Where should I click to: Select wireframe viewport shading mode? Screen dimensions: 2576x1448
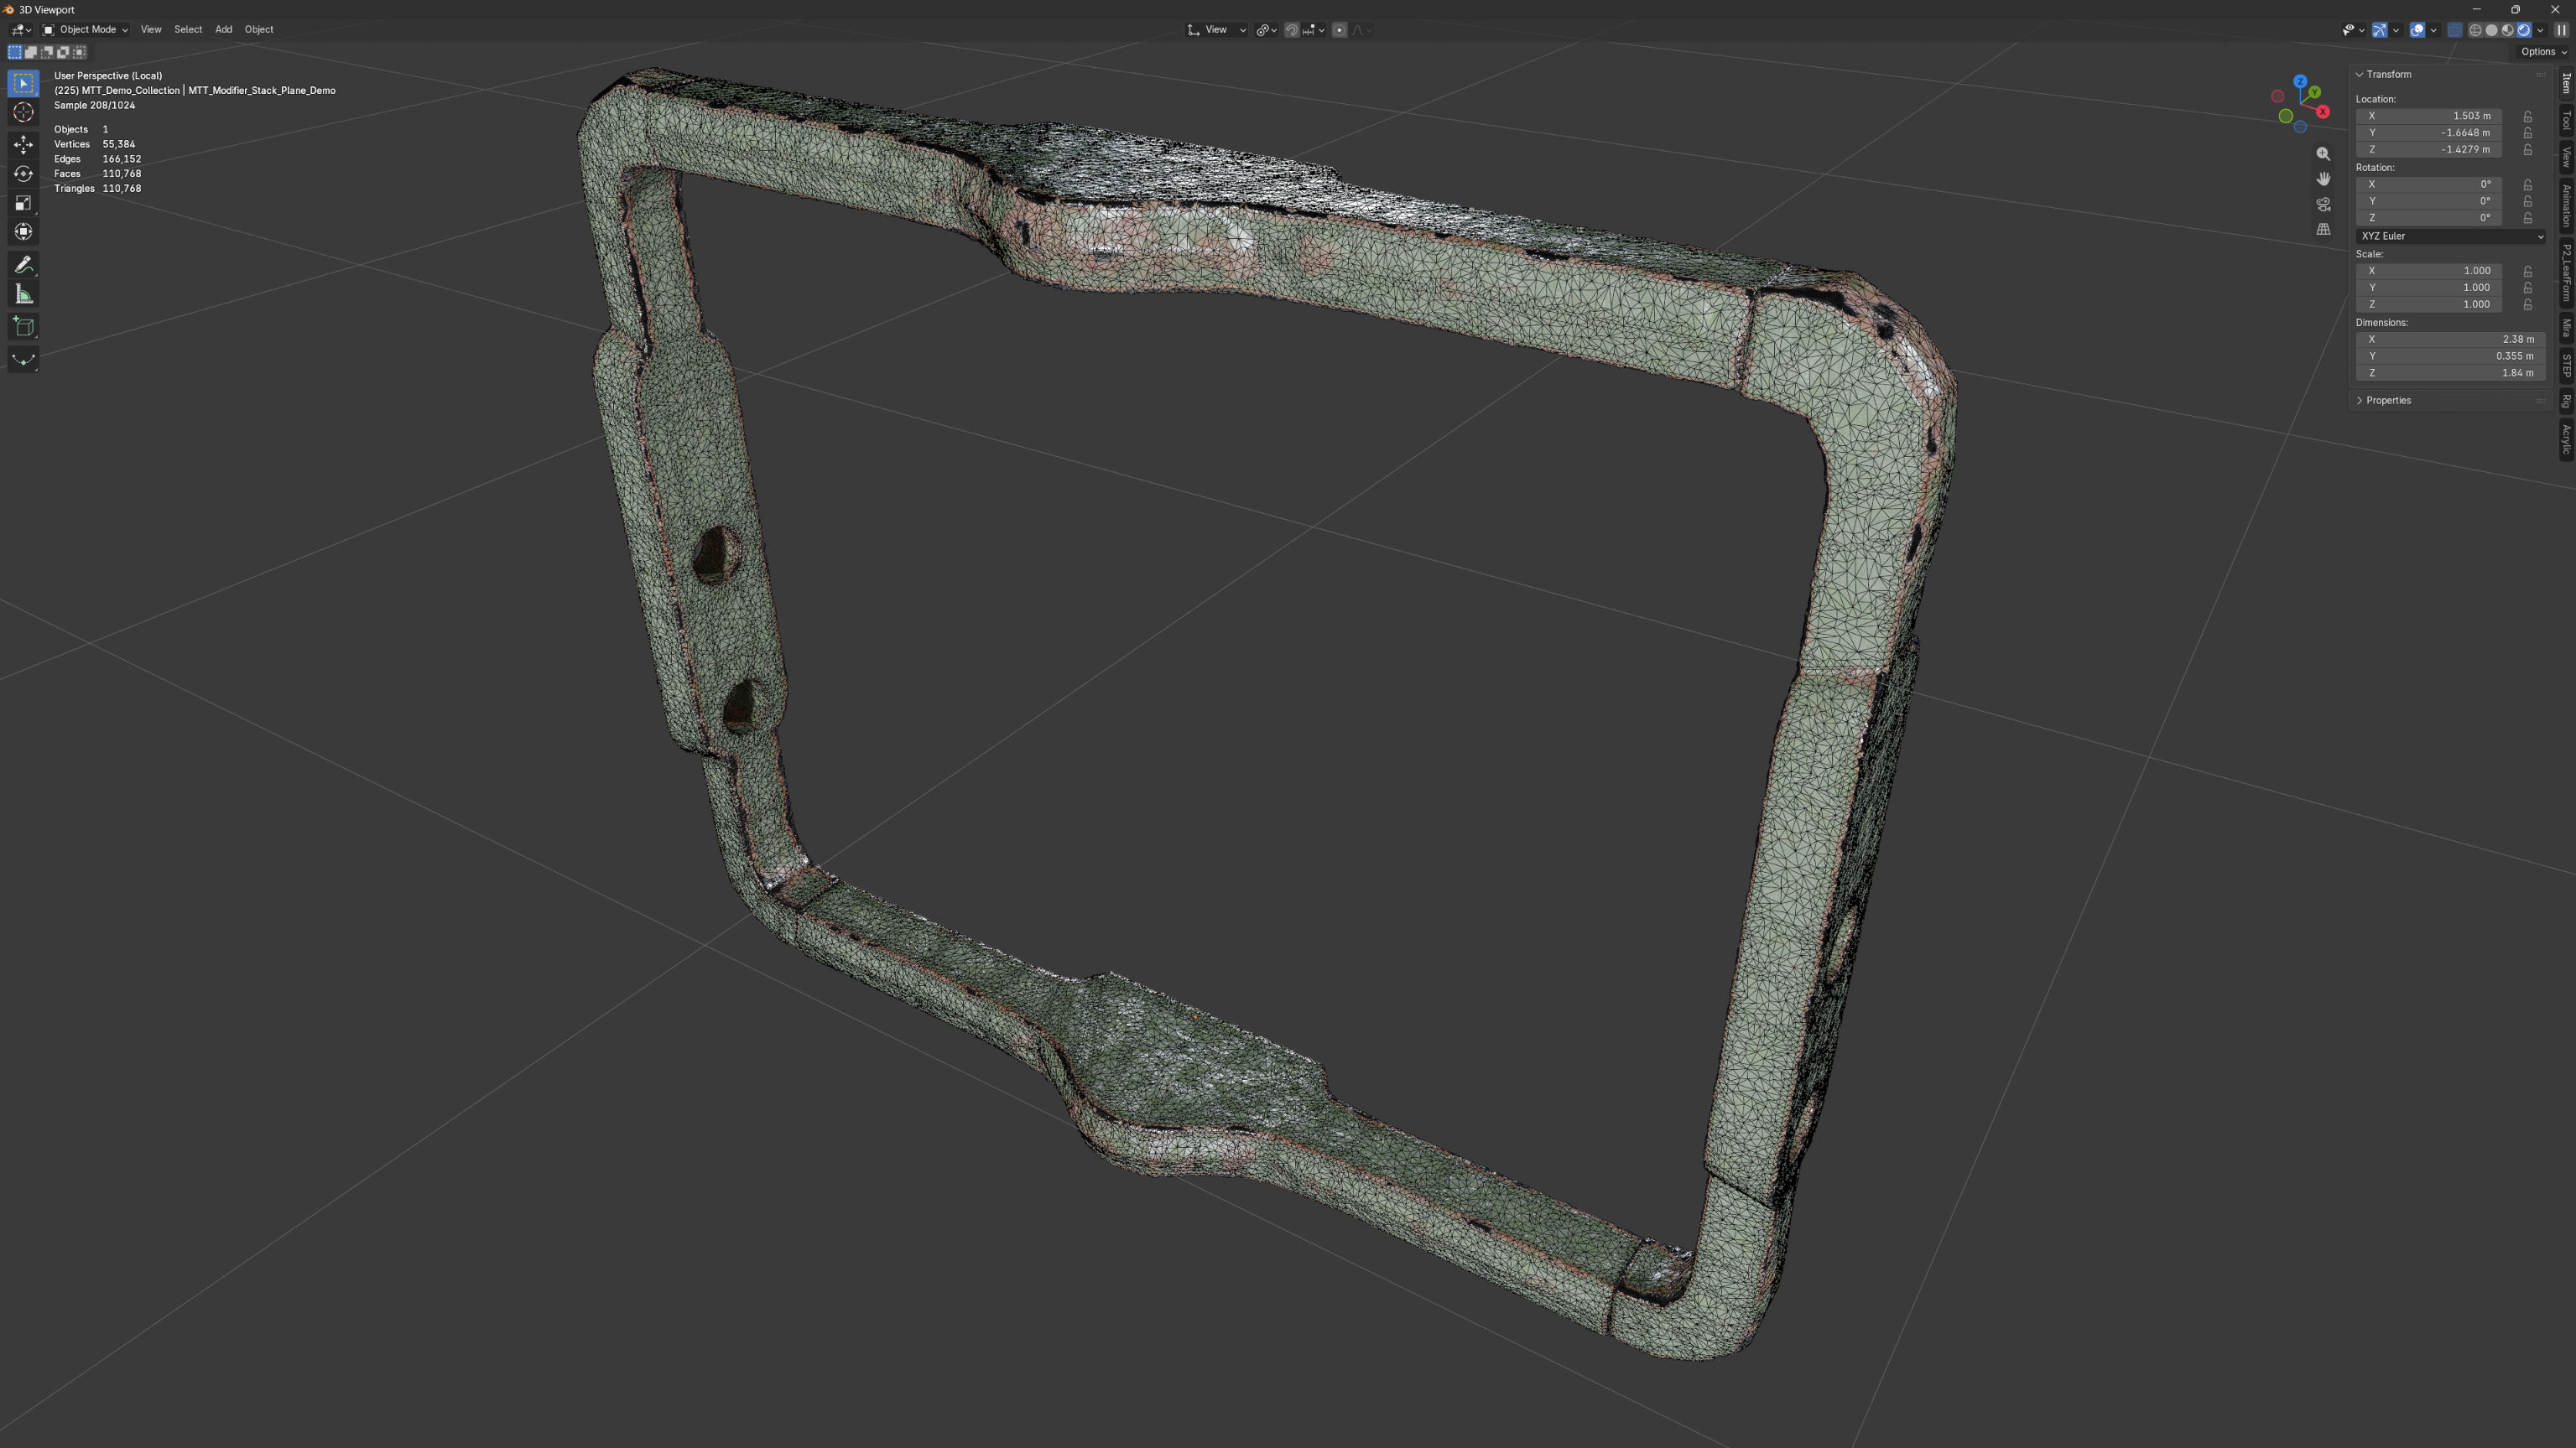(x=2475, y=30)
